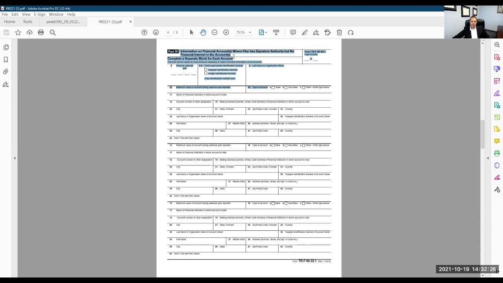The height and width of the screenshot is (283, 503).
Task: Open the Fill & Sign tool in right pane
Action: [497, 93]
